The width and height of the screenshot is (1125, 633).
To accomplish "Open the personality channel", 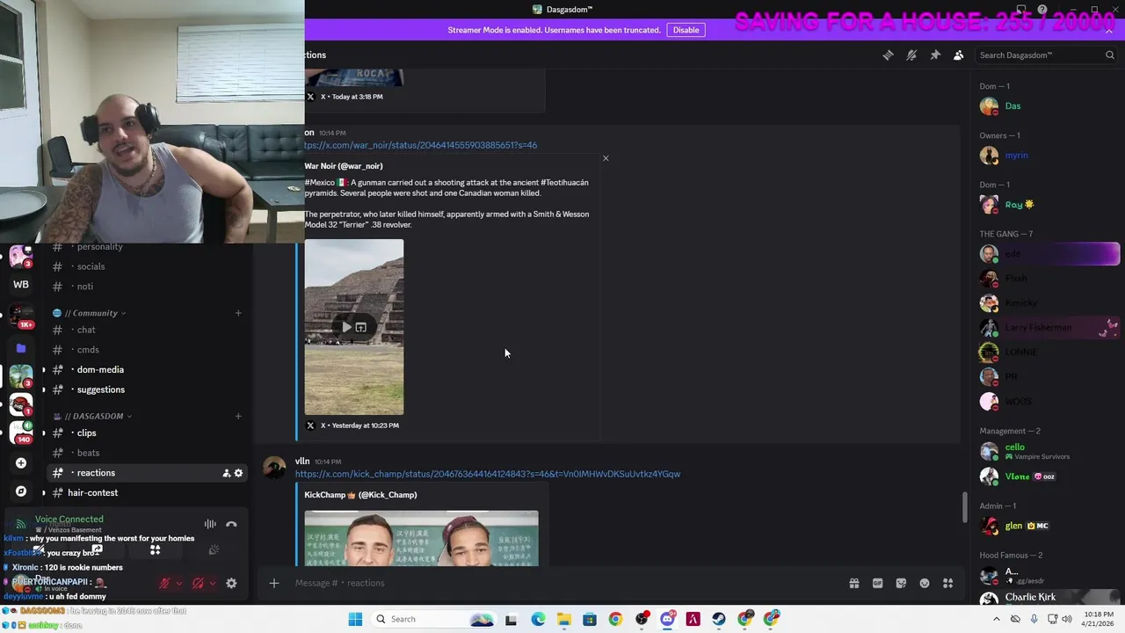I will pos(99,247).
